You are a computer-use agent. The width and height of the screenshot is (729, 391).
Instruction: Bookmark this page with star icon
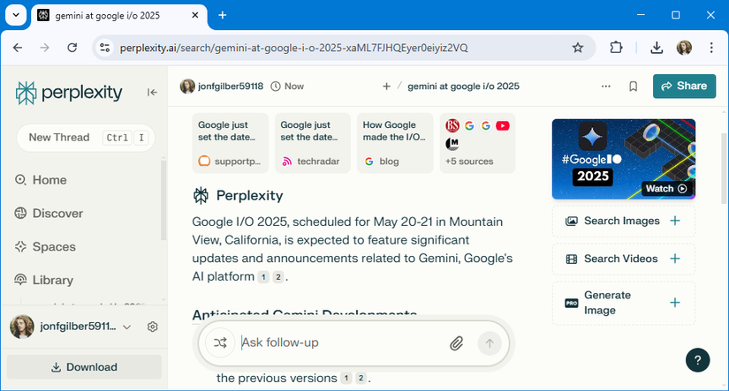click(578, 48)
